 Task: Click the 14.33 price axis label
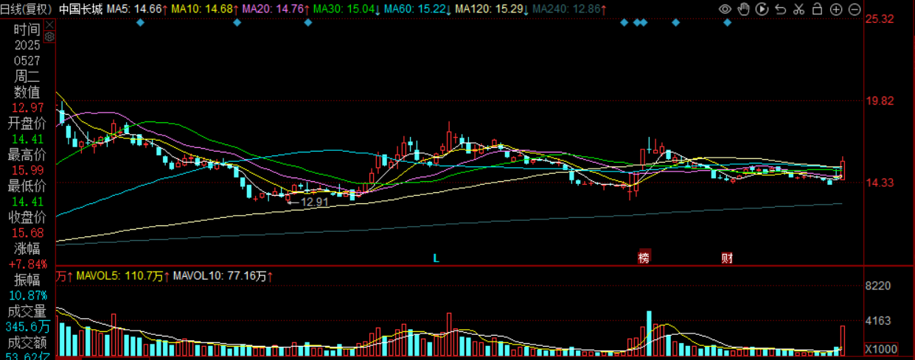tap(880, 183)
